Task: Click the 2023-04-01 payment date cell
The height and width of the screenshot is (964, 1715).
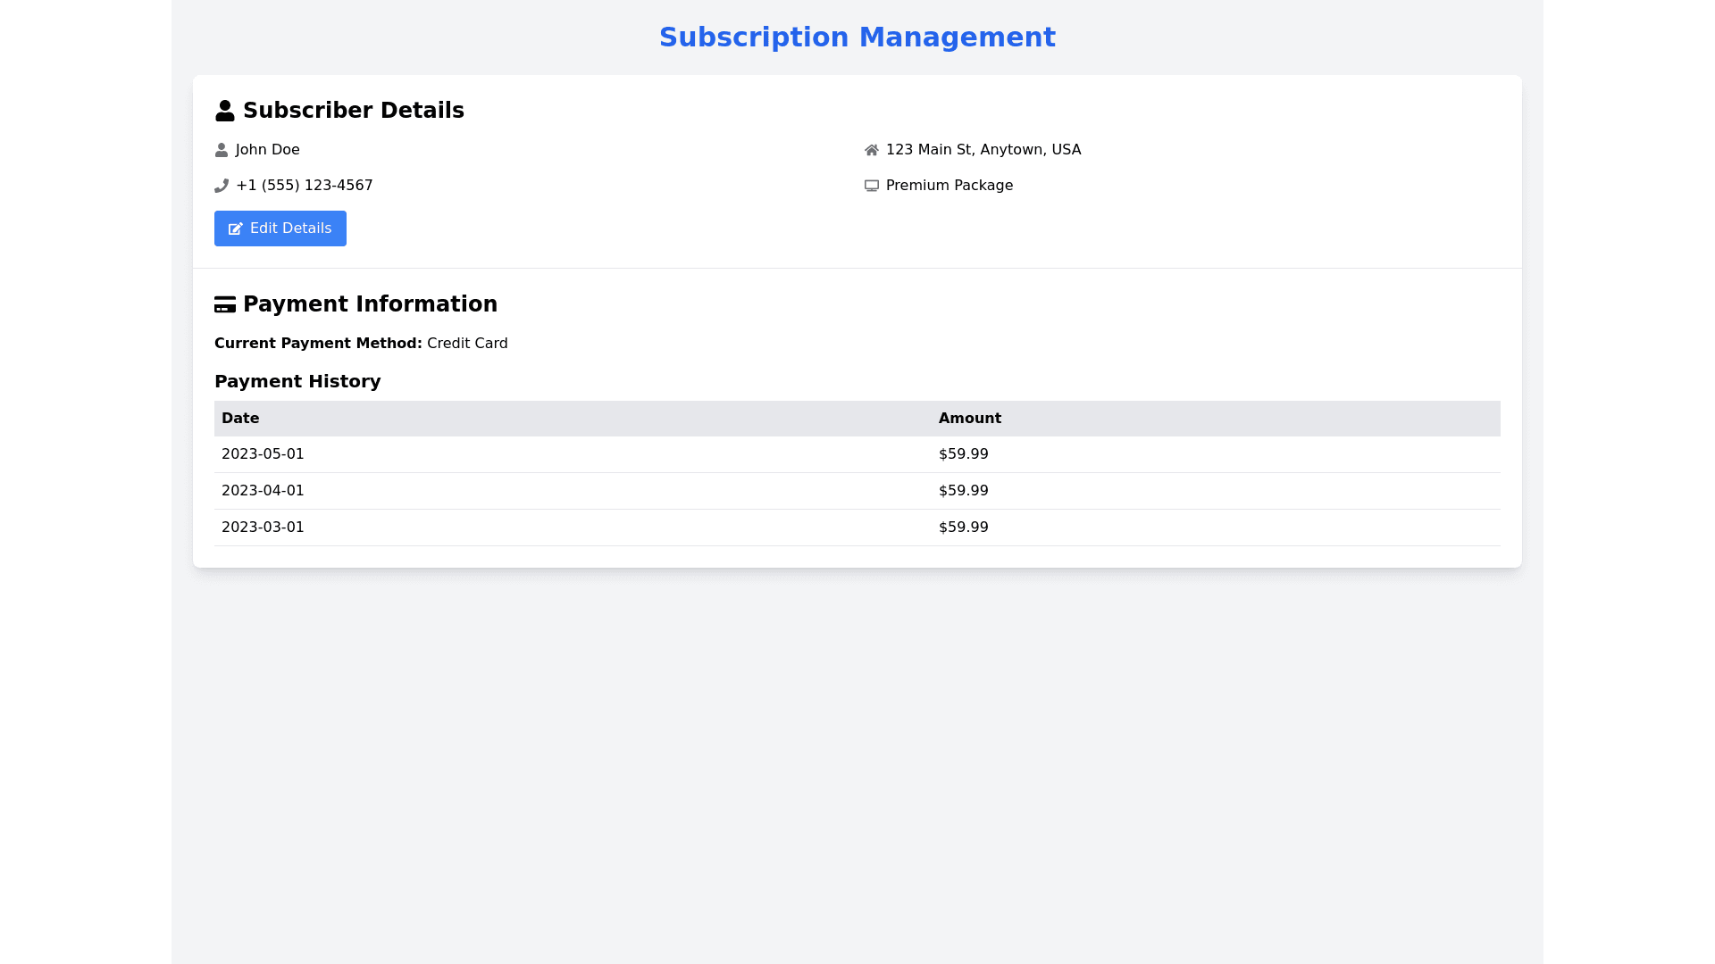Action: 263,491
